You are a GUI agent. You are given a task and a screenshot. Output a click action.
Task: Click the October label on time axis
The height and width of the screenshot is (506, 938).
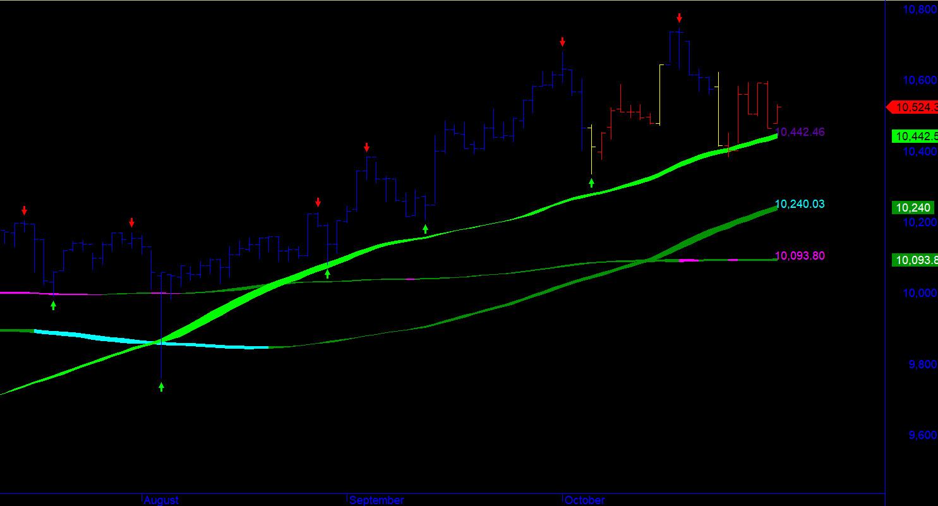[x=584, y=500]
